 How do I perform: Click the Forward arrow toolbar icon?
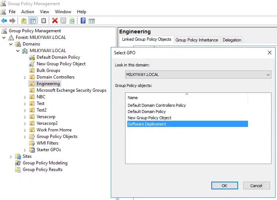12,21
